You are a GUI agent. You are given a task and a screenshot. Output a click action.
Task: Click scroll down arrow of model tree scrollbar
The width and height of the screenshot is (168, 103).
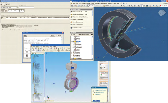tap(92, 59)
